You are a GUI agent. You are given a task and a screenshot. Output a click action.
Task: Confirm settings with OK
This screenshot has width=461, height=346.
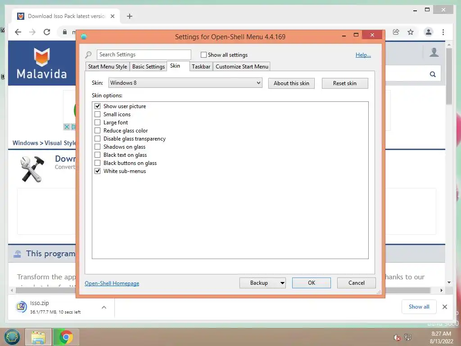[x=312, y=283]
